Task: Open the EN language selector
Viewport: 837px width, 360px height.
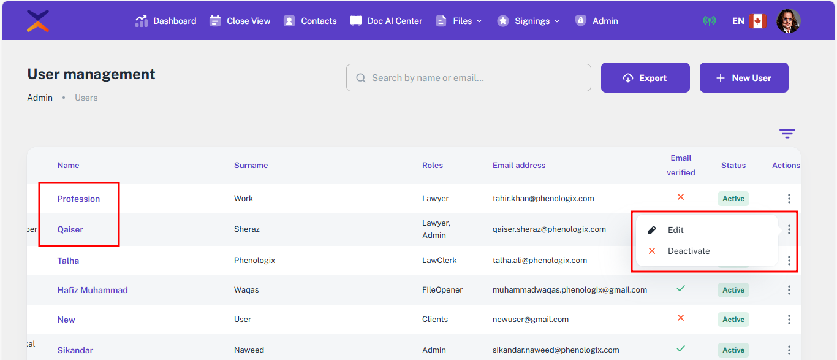Action: coord(738,21)
